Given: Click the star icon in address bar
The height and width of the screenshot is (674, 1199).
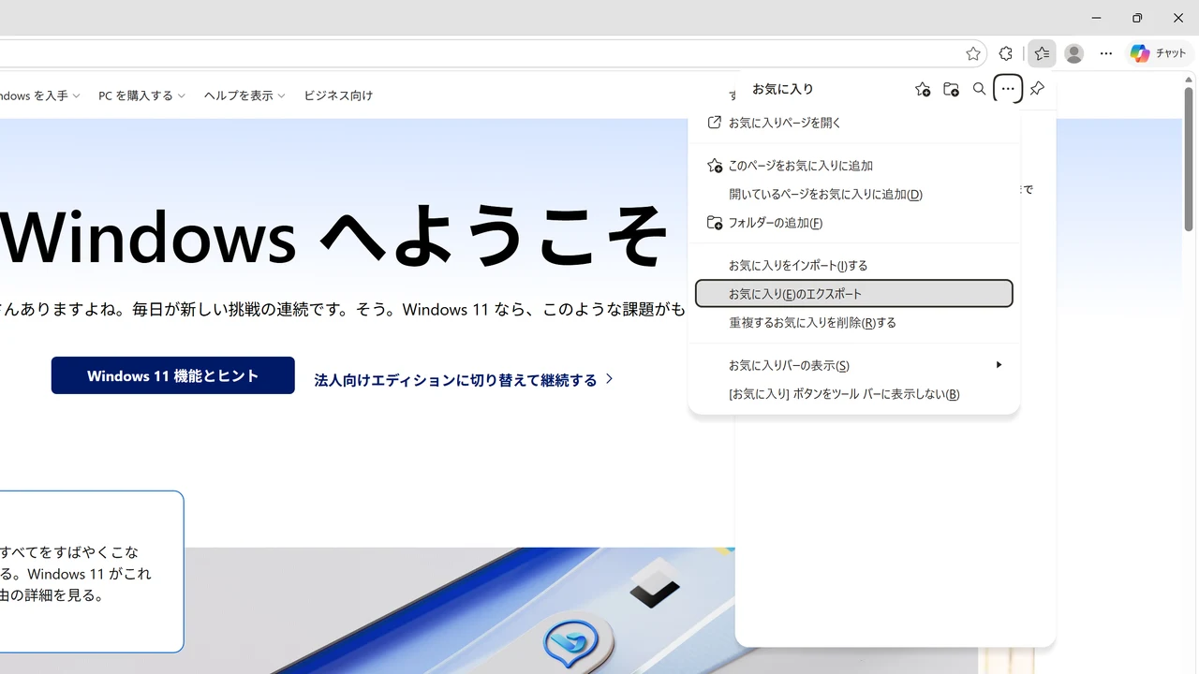Looking at the screenshot, I should tap(973, 53).
